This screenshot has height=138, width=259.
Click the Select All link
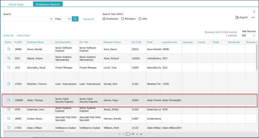tap(8, 36)
